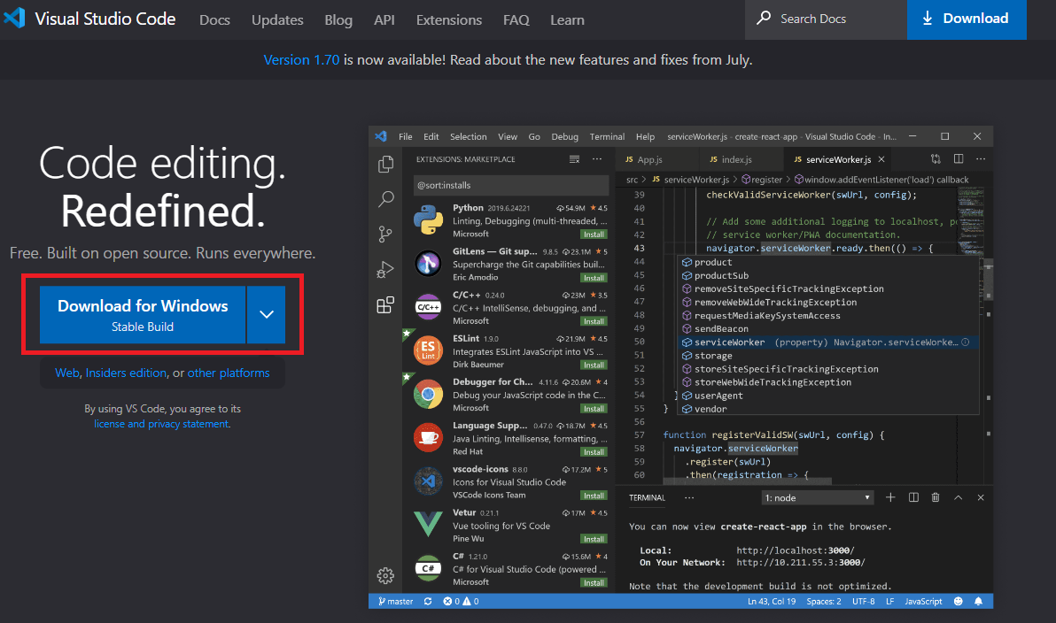Click the Vetur extension icon
This screenshot has width=1056, height=623.
tap(428, 524)
